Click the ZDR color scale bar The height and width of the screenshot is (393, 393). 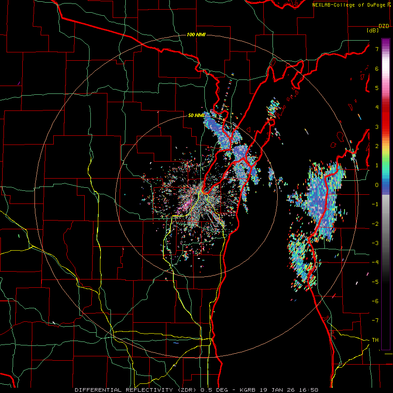[x=386, y=194]
